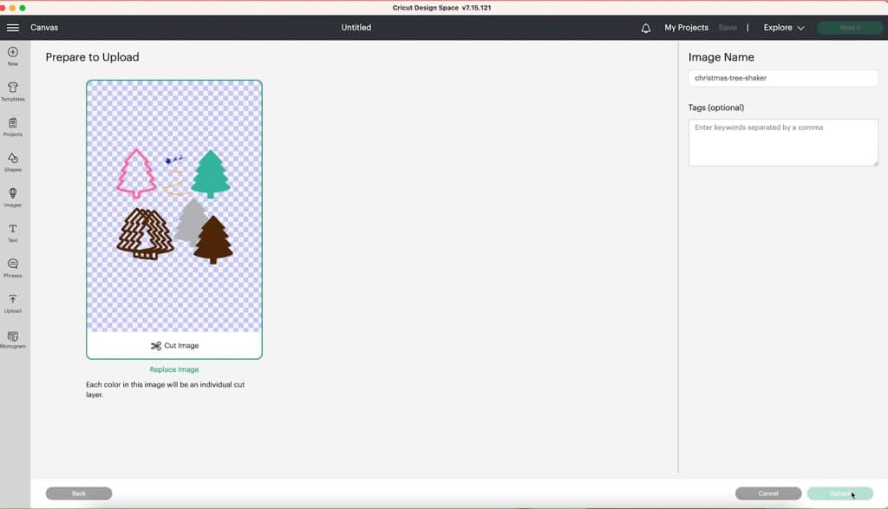888x509 pixels.
Task: Open the Projects sidebar icon
Action: click(12, 127)
